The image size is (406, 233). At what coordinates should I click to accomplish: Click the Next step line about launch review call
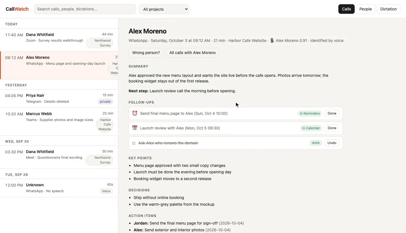[x=182, y=91]
